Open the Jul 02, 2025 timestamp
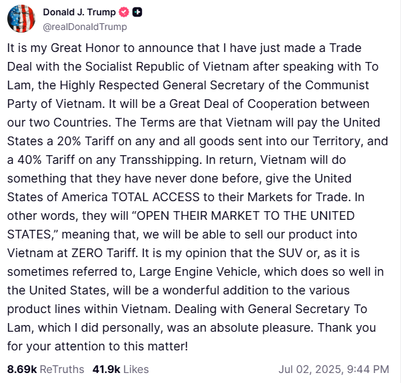The height and width of the screenshot is (383, 401). 334,369
